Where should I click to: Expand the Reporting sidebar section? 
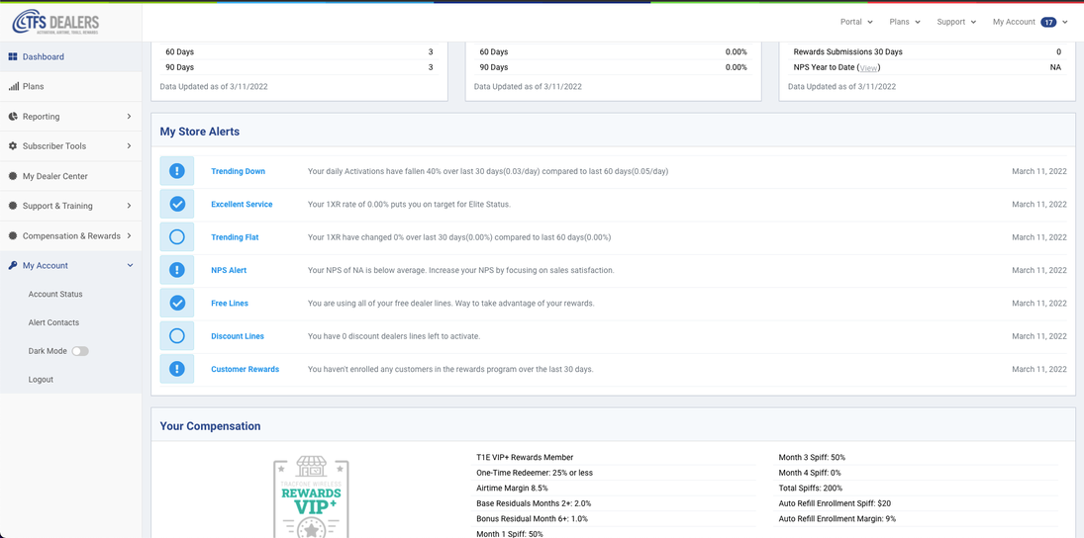pyautogui.click(x=129, y=116)
